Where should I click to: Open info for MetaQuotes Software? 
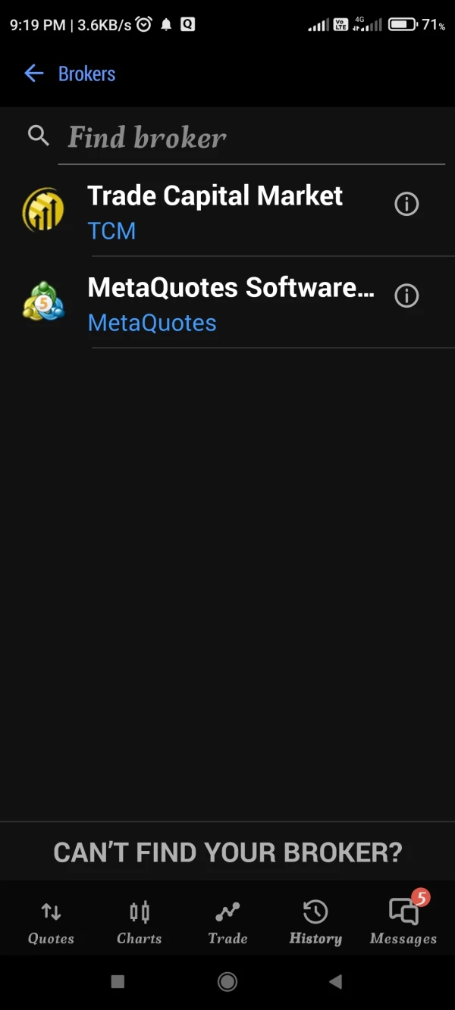click(x=406, y=295)
